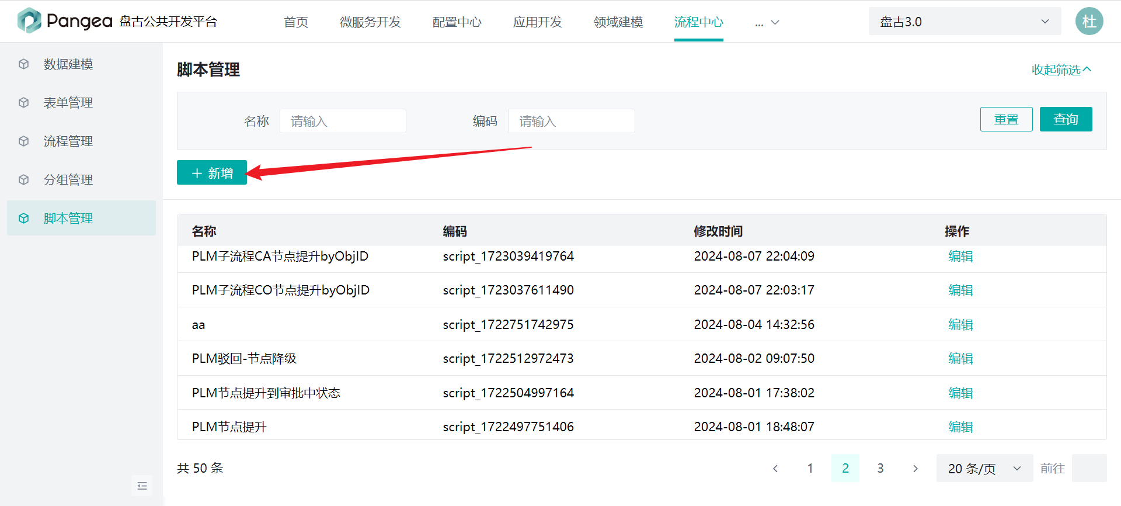
Task: Click the 查询 button
Action: (1066, 120)
